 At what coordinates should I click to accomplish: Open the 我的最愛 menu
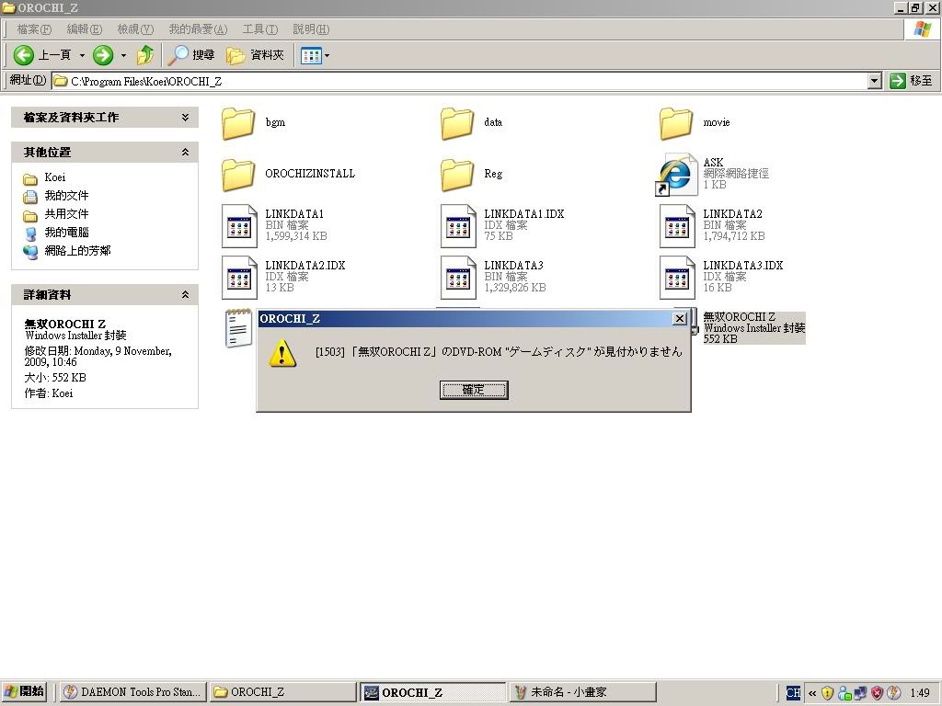point(197,29)
